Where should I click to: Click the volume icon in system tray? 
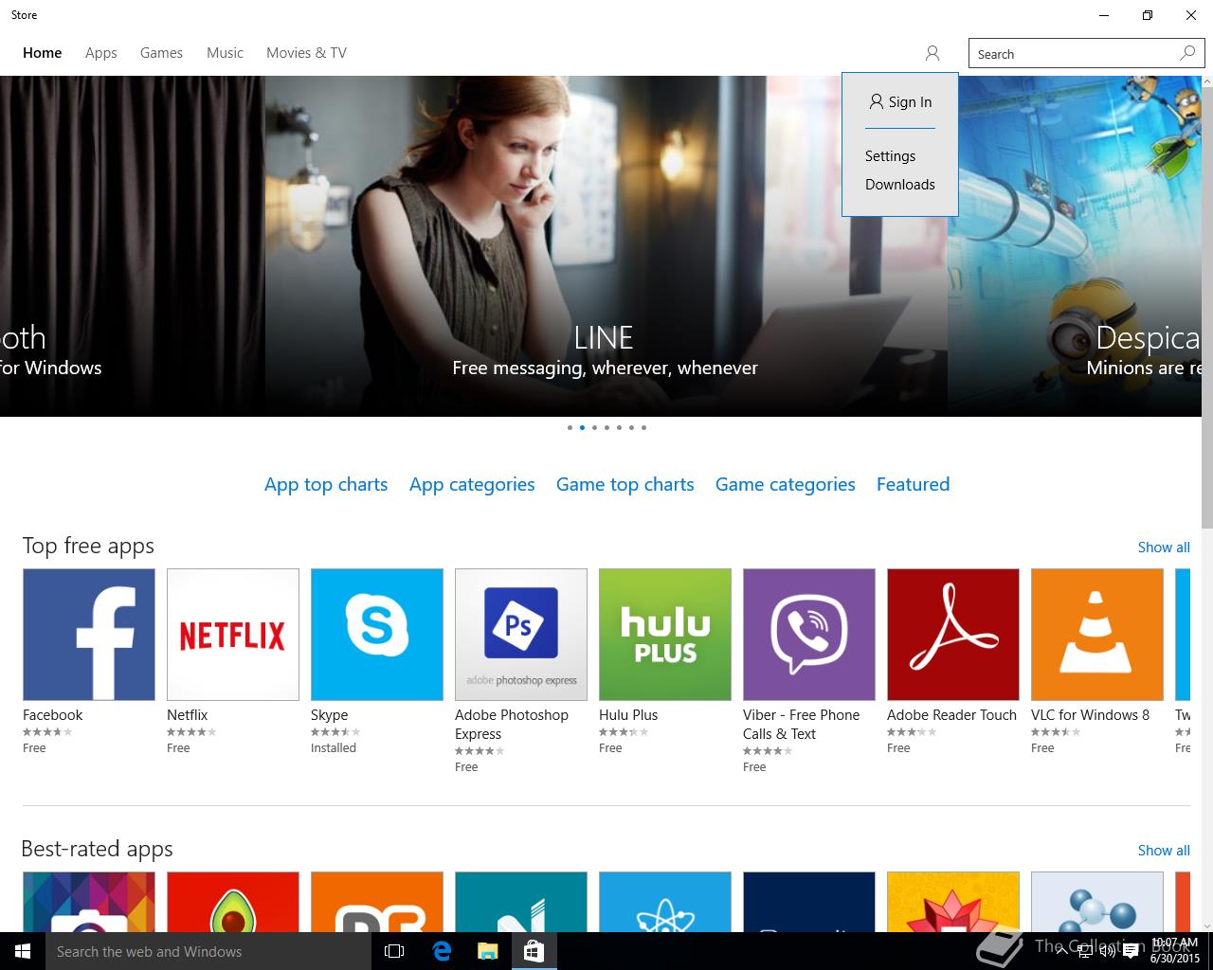[x=1106, y=952]
